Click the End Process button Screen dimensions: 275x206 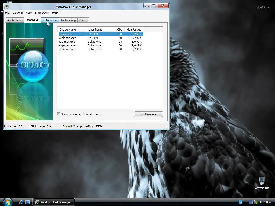tap(149, 114)
